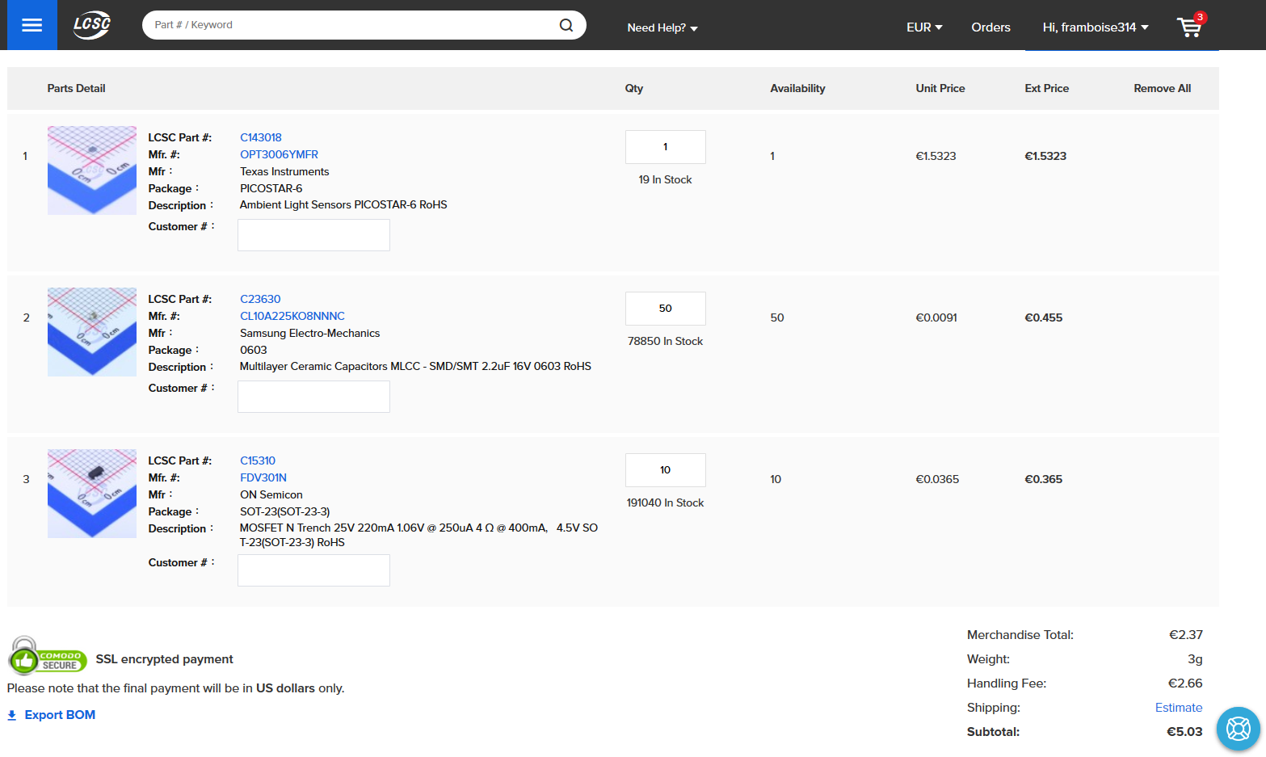Click the Comodo Secure badge

click(x=48, y=656)
